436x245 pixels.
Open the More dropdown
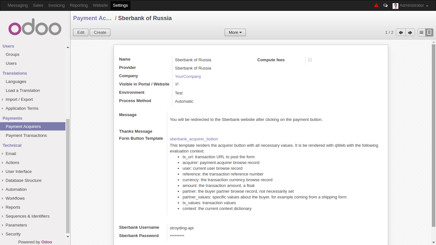pyautogui.click(x=235, y=33)
